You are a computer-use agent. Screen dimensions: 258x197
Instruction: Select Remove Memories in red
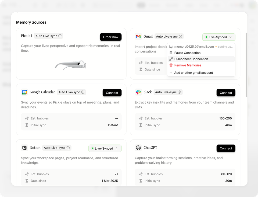tap(188, 65)
